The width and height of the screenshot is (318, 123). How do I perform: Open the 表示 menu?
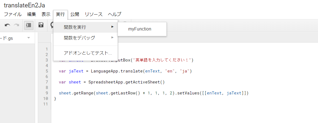(x=46, y=14)
